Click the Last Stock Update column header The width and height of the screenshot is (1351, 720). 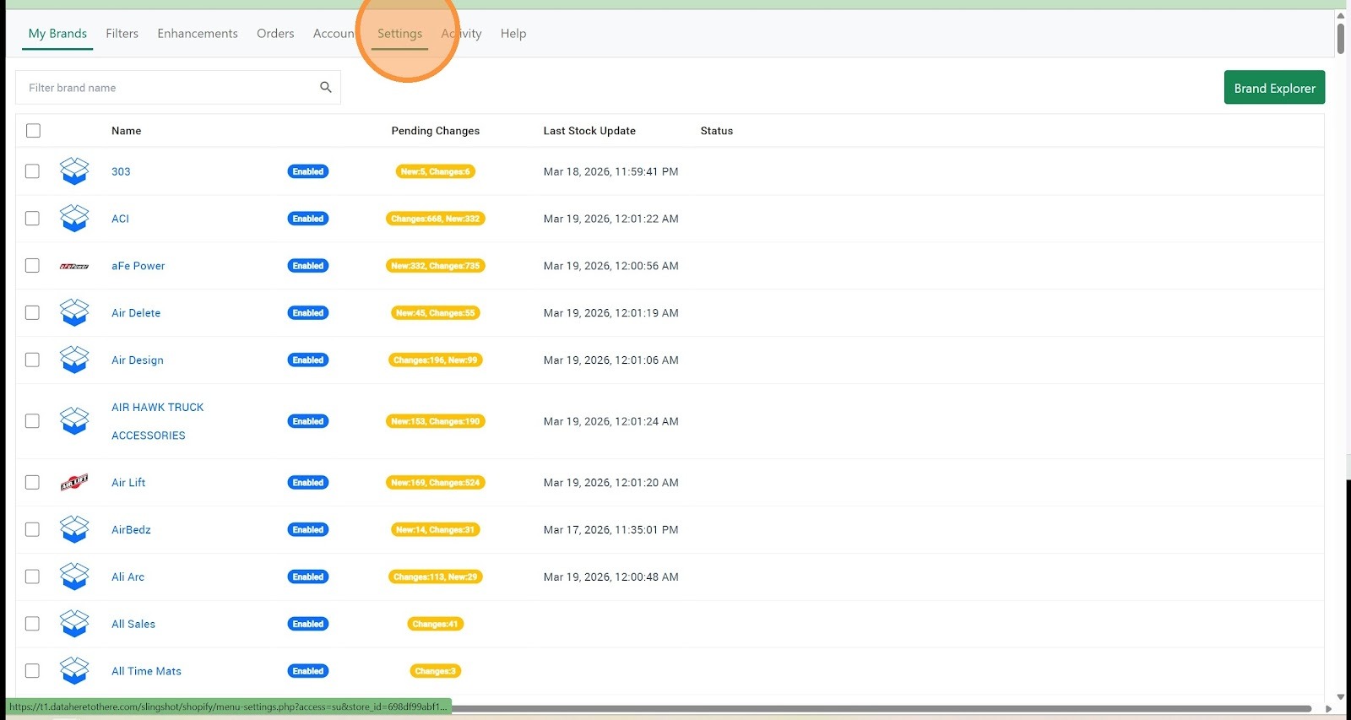589,131
